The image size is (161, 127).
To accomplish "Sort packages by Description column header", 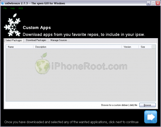I will tap(77, 47).
